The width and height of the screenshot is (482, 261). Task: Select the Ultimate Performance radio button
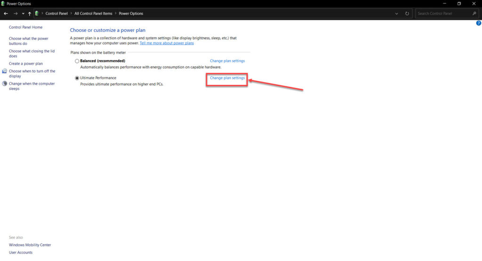coord(77,78)
